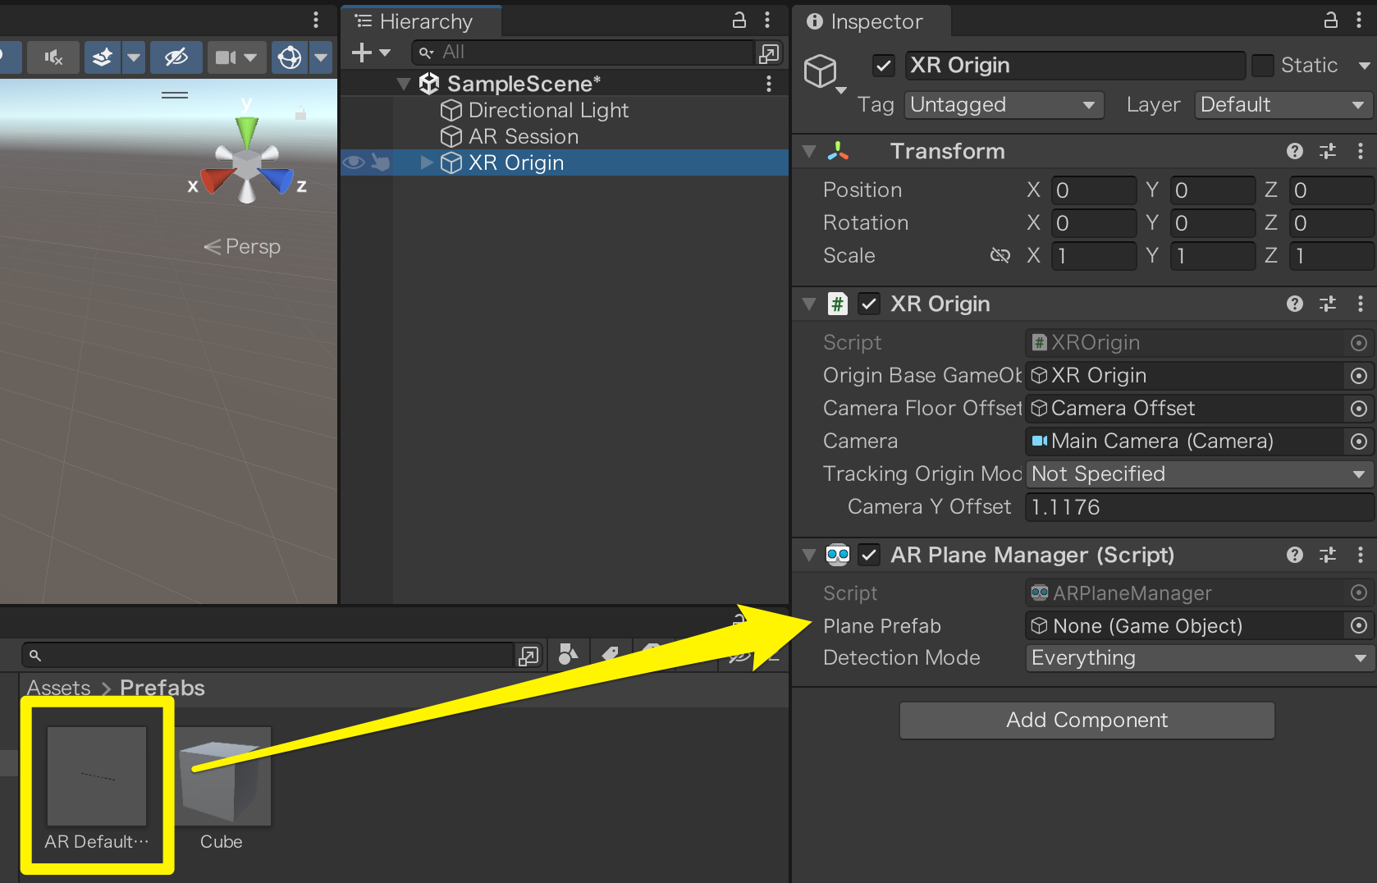
Task: Toggle the Static checkbox for XR Origin
Action: [1261, 65]
